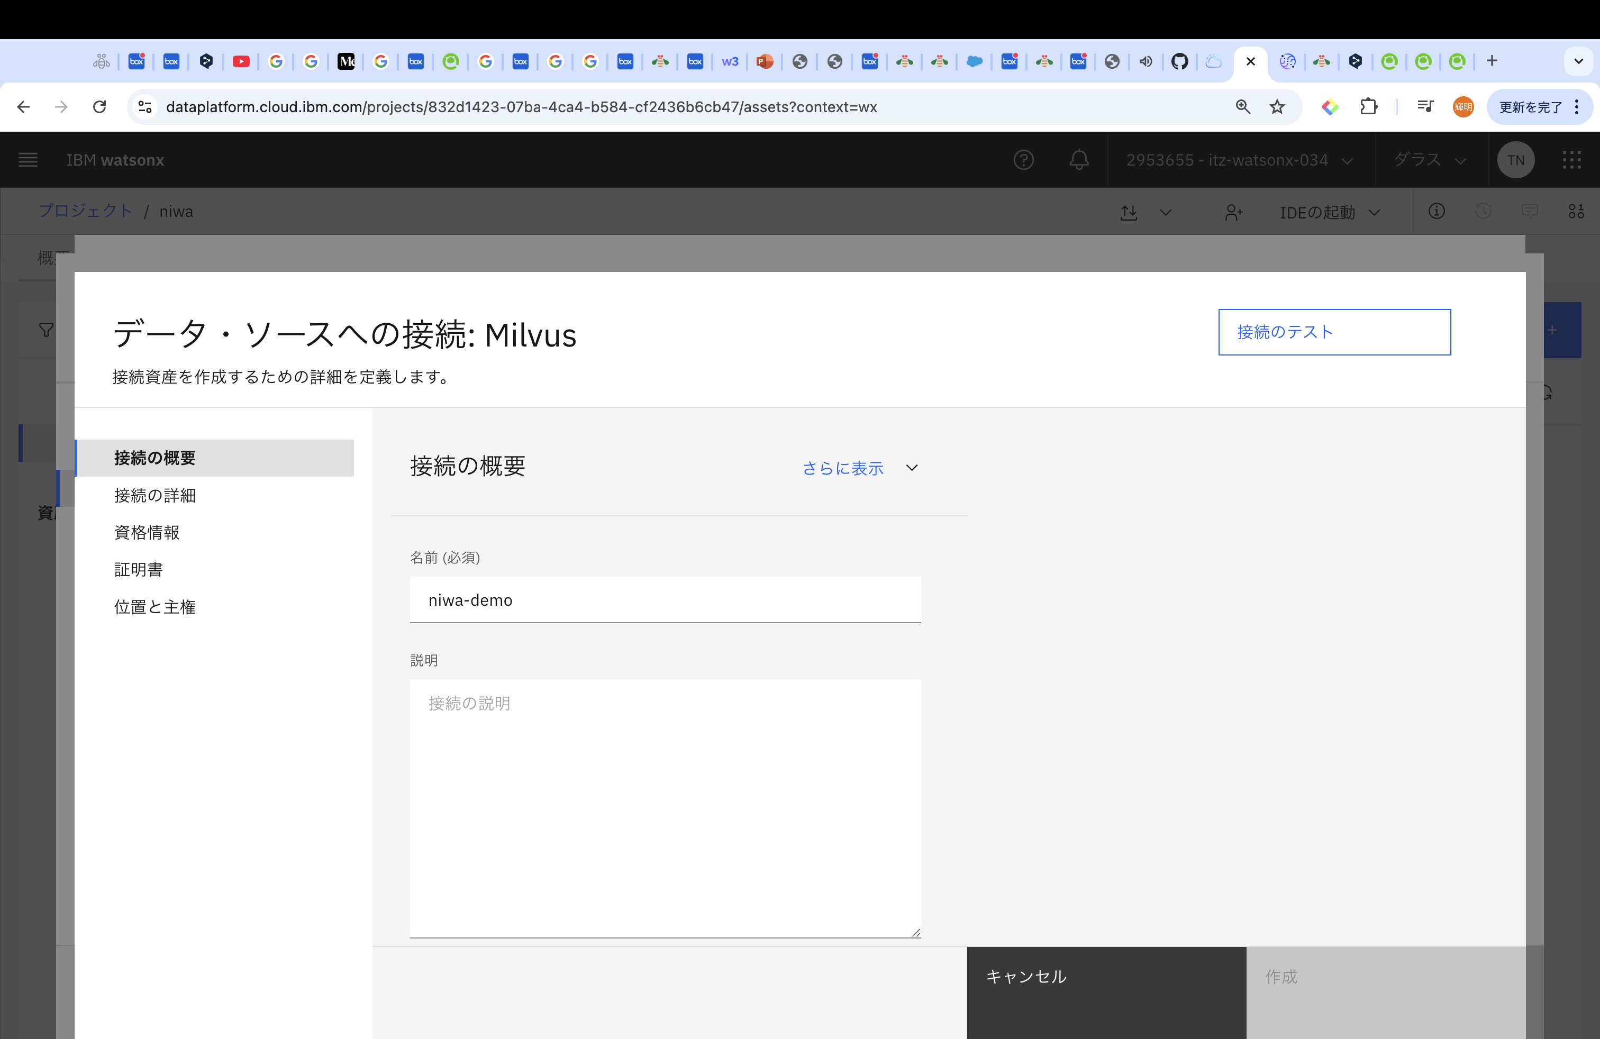
Task: Go to 証明書 section
Action: pos(139,570)
